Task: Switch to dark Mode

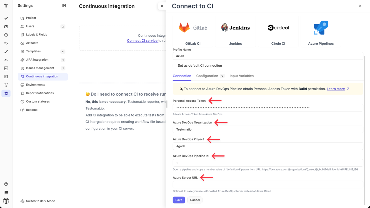Action: point(40,201)
